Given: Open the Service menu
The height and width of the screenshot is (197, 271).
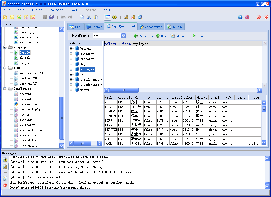Looking at the screenshot, I should point(57,10).
